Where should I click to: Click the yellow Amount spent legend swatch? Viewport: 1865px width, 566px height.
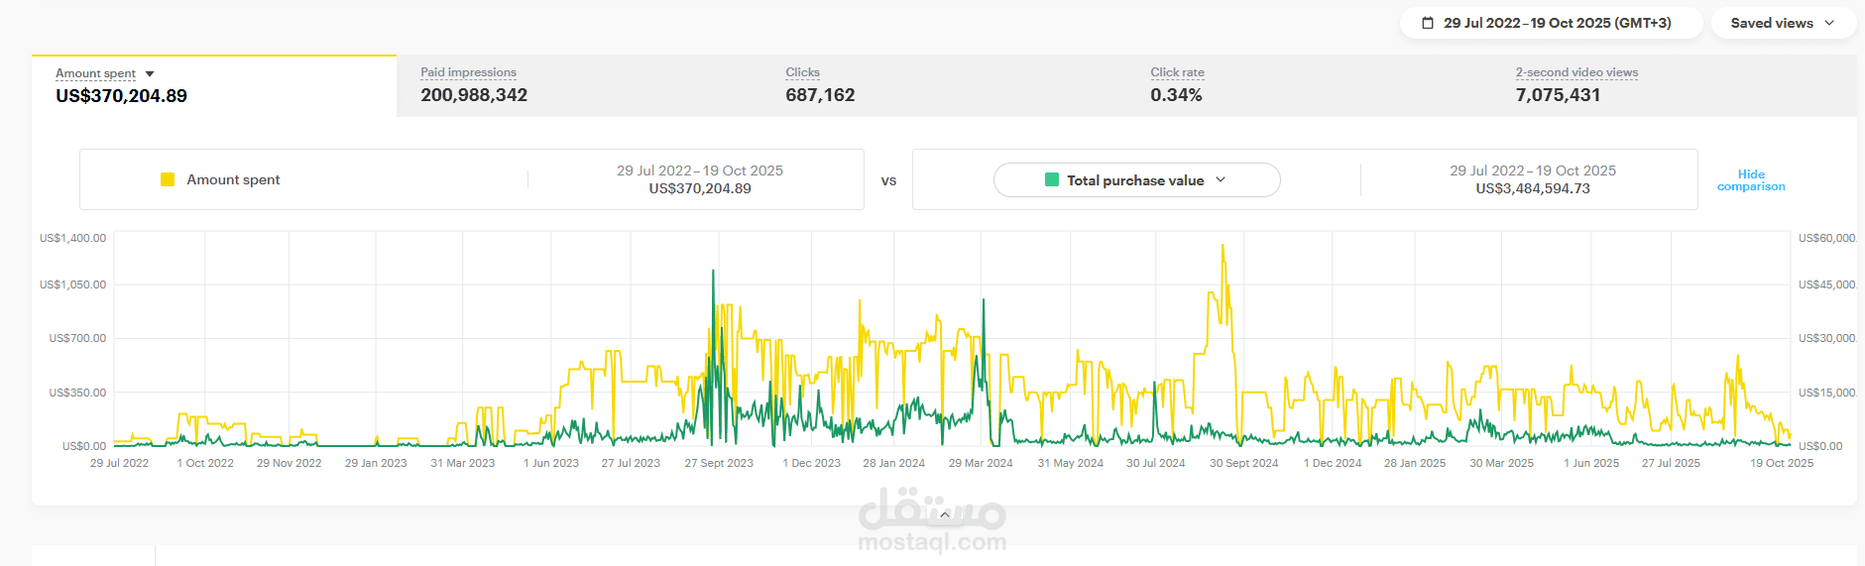pyautogui.click(x=168, y=179)
